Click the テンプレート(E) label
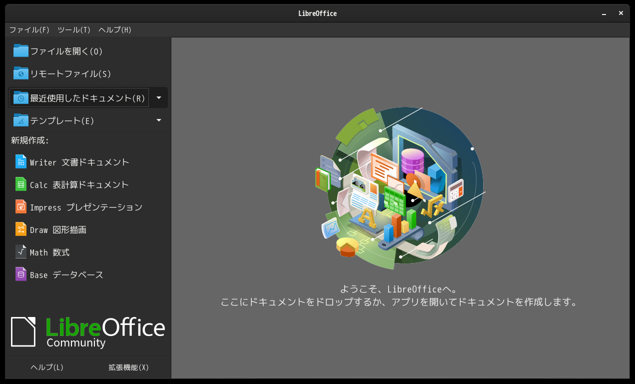Screen dimensions: 635x384 [62, 121]
